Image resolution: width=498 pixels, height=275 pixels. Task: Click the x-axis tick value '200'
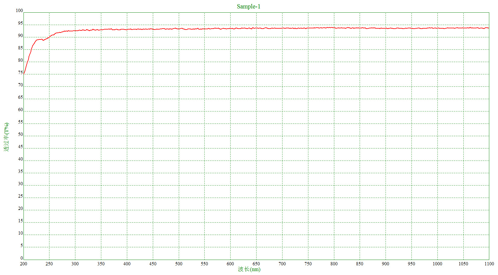pos(24,264)
